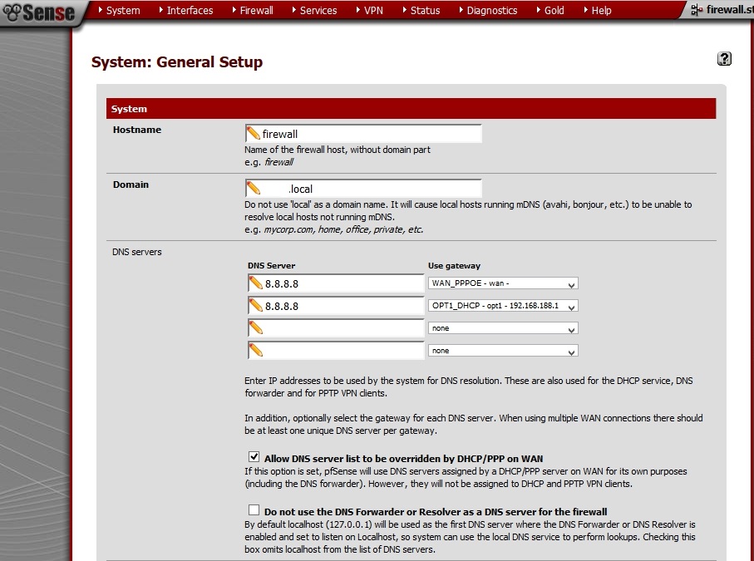Uncheck Allow DNS server list override checkbox
This screenshot has width=754, height=561.
254,457
